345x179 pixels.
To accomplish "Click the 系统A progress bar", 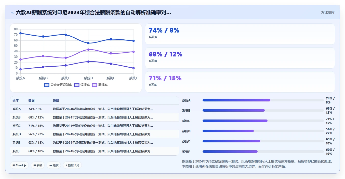I will [263, 100].
